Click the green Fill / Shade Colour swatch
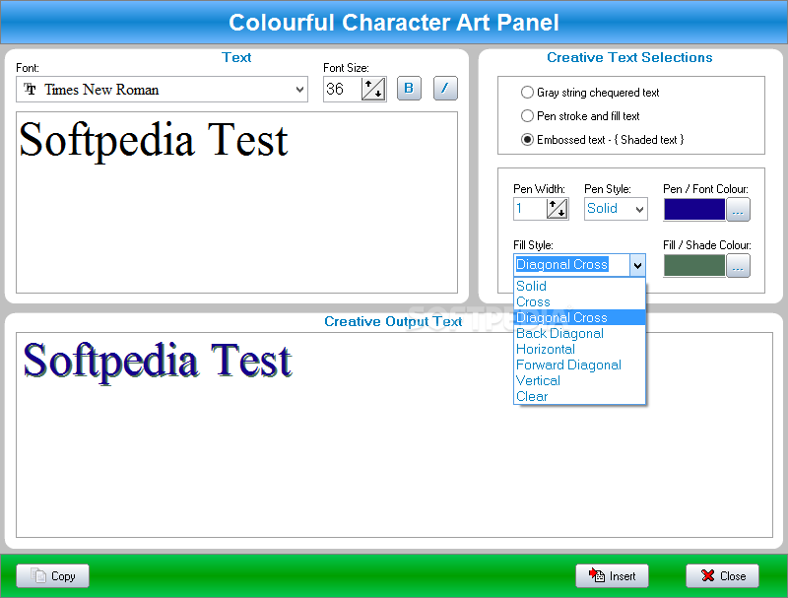This screenshot has height=598, width=788. coord(694,266)
